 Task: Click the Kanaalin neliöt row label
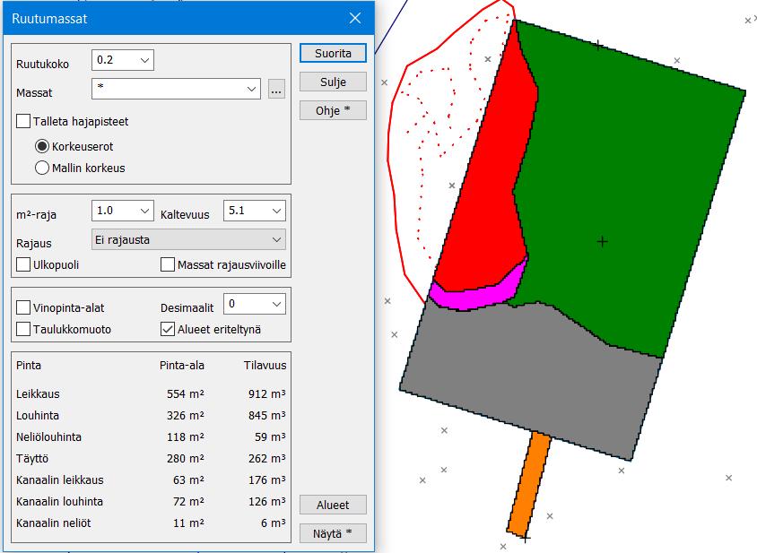click(53, 523)
